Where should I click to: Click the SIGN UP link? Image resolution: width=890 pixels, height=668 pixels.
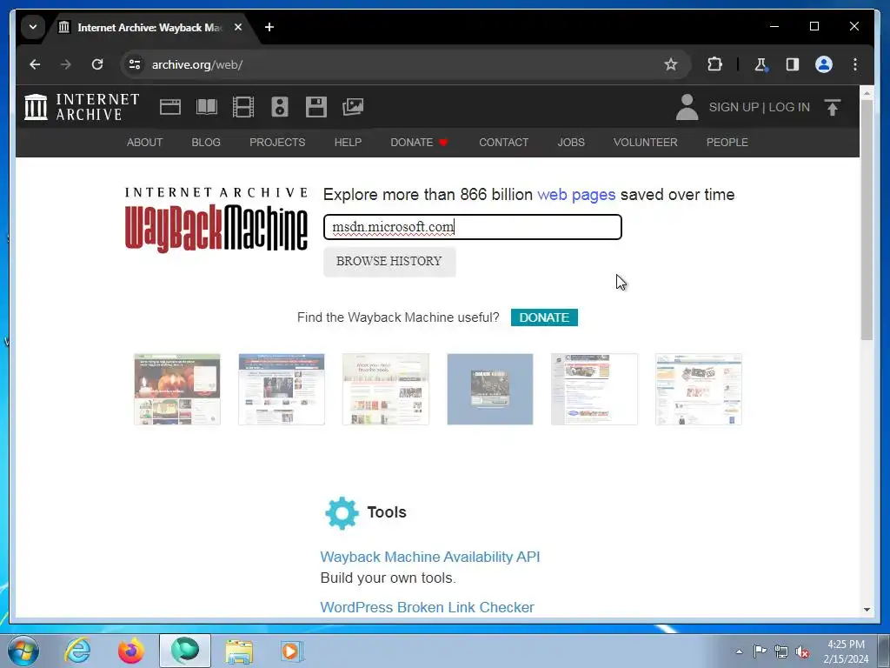point(734,107)
